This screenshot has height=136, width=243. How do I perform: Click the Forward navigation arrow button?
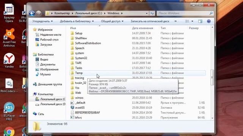[x=39, y=13]
